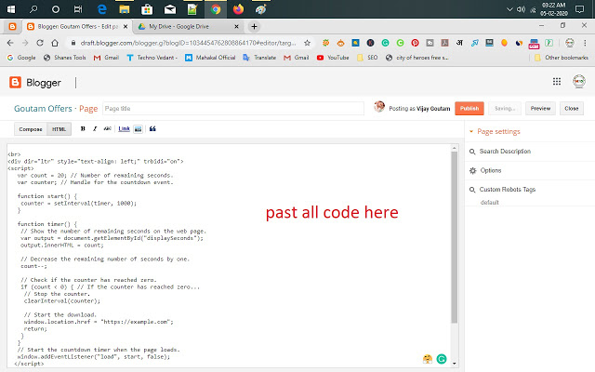This screenshot has width=595, height=372.
Task: Open the Google account avatar
Action: click(x=579, y=81)
